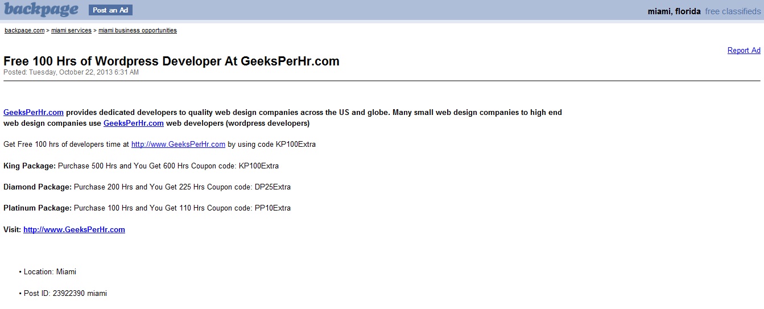Click the "Location: Miami" line
This screenshot has width=764, height=309.
point(50,272)
